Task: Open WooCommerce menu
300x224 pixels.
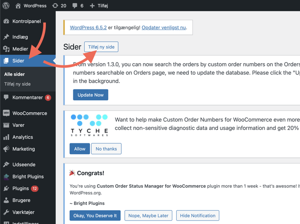Action: click(30, 113)
